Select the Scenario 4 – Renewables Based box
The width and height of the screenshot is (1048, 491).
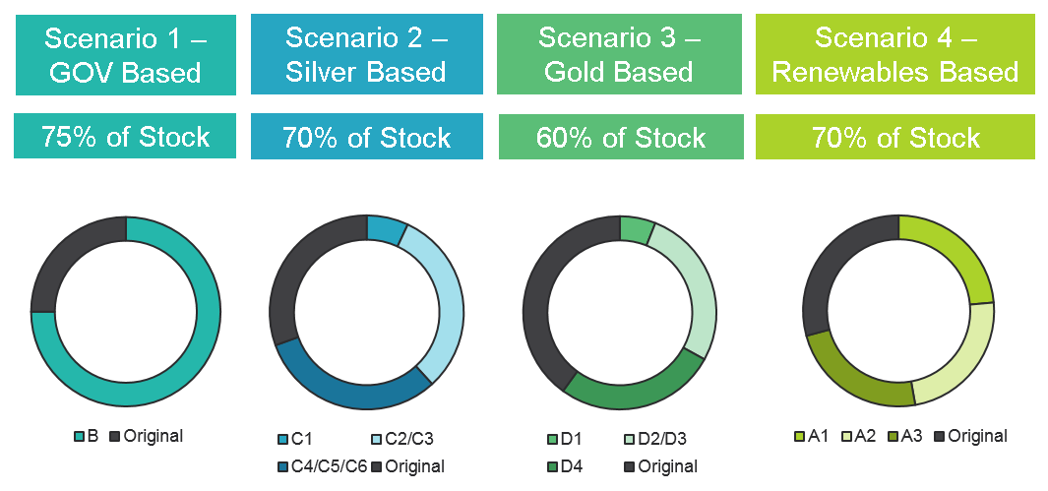[895, 55]
